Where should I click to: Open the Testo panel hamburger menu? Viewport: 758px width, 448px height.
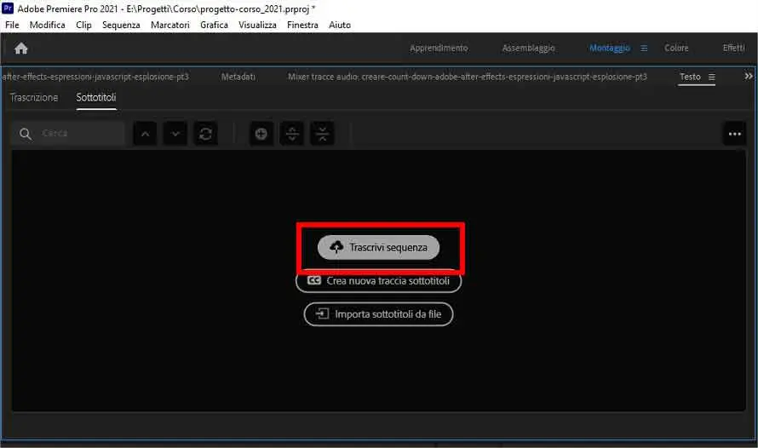[x=712, y=77]
